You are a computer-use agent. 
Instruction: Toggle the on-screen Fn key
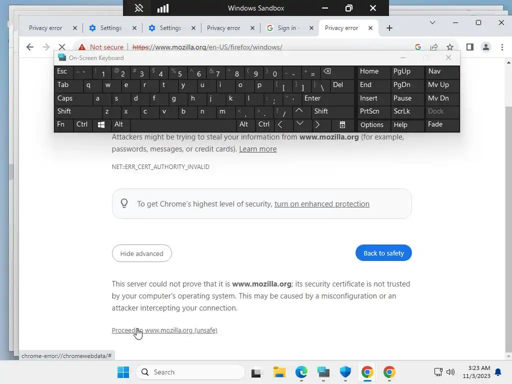coord(63,124)
